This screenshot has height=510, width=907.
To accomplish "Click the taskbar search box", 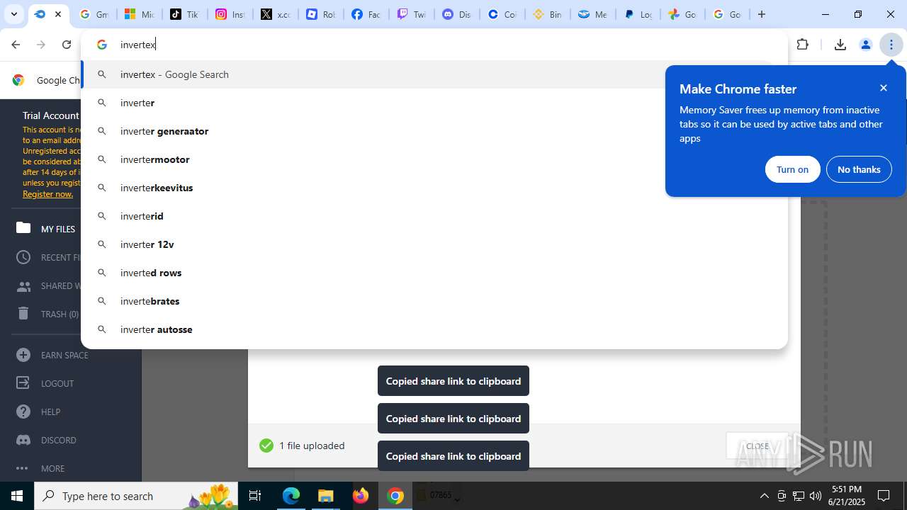I will (136, 496).
